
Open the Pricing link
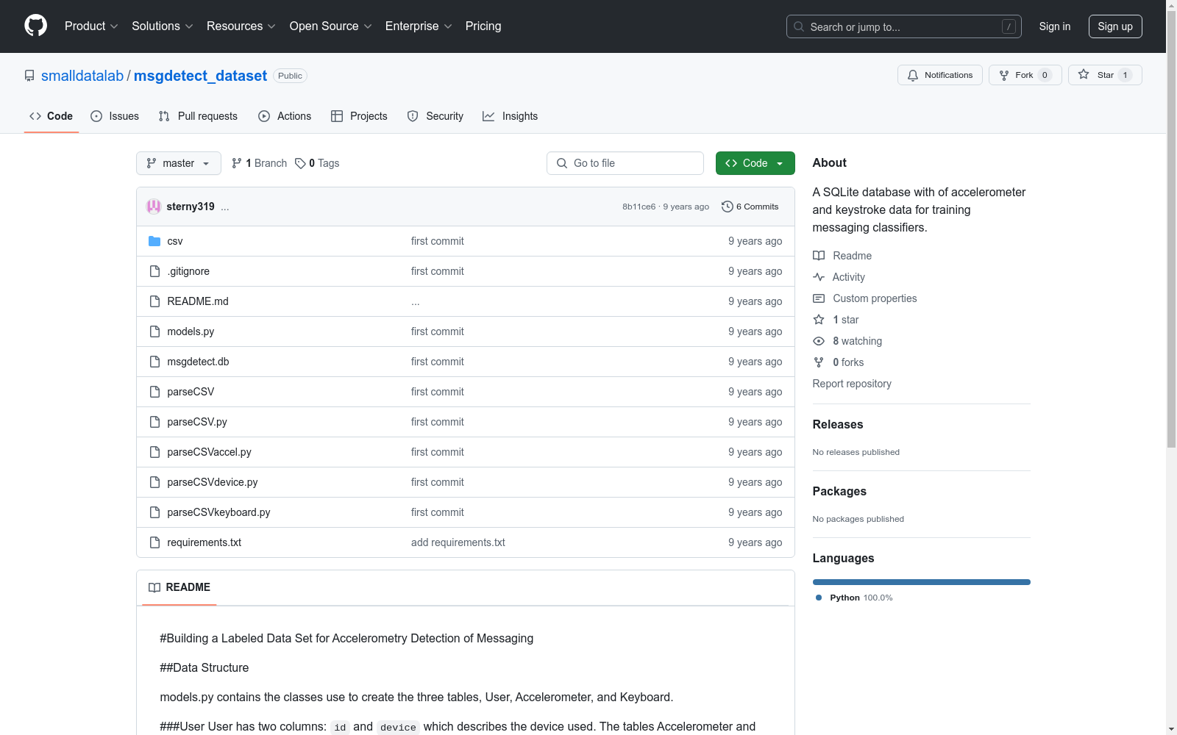483,26
